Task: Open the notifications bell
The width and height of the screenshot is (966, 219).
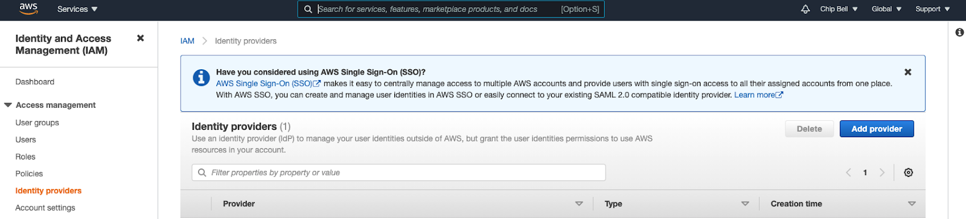Action: point(805,9)
